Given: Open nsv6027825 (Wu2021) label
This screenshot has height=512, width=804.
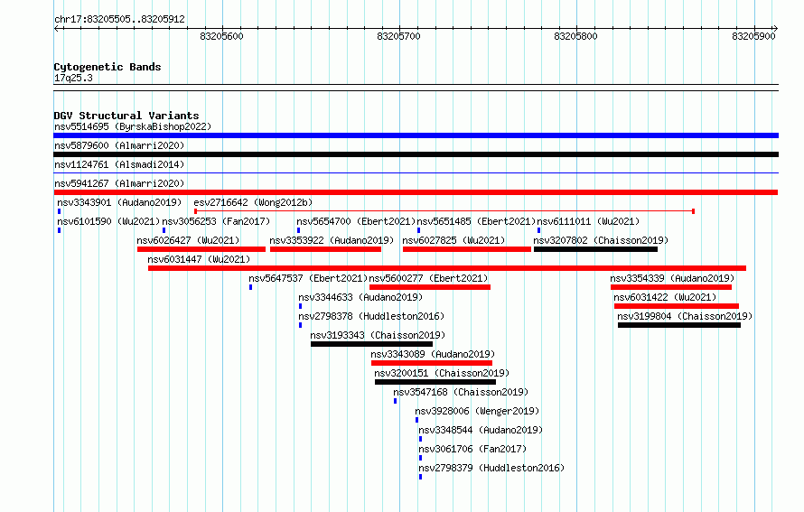Looking at the screenshot, I should [453, 240].
